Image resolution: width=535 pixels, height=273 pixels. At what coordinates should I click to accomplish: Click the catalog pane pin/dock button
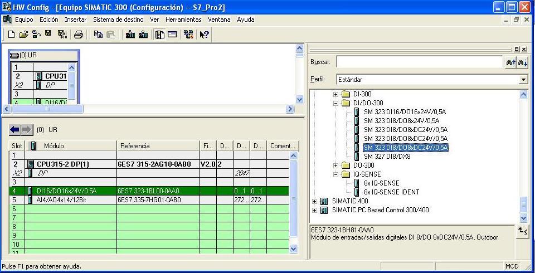tap(517, 50)
